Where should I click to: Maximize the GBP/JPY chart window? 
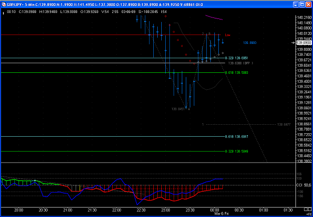302,4
